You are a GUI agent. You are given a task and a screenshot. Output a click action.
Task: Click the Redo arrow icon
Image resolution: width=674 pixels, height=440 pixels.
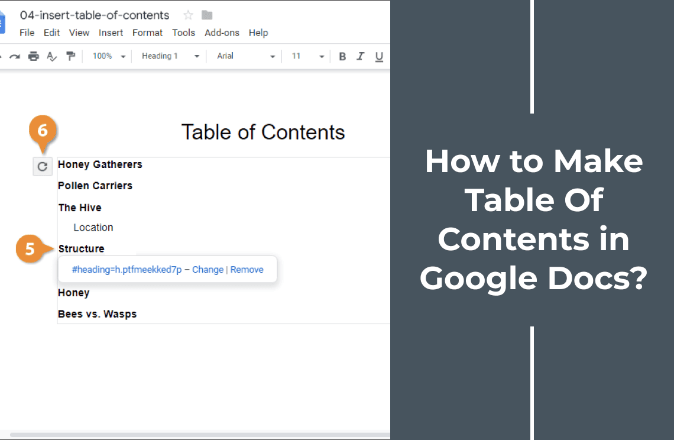point(15,56)
